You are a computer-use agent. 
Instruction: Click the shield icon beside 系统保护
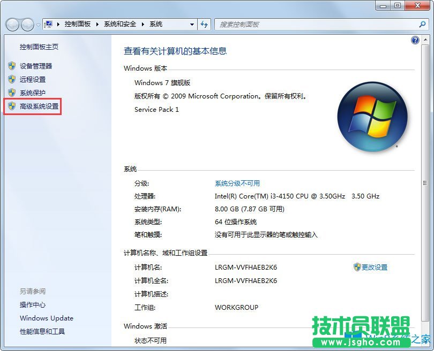(x=12, y=93)
